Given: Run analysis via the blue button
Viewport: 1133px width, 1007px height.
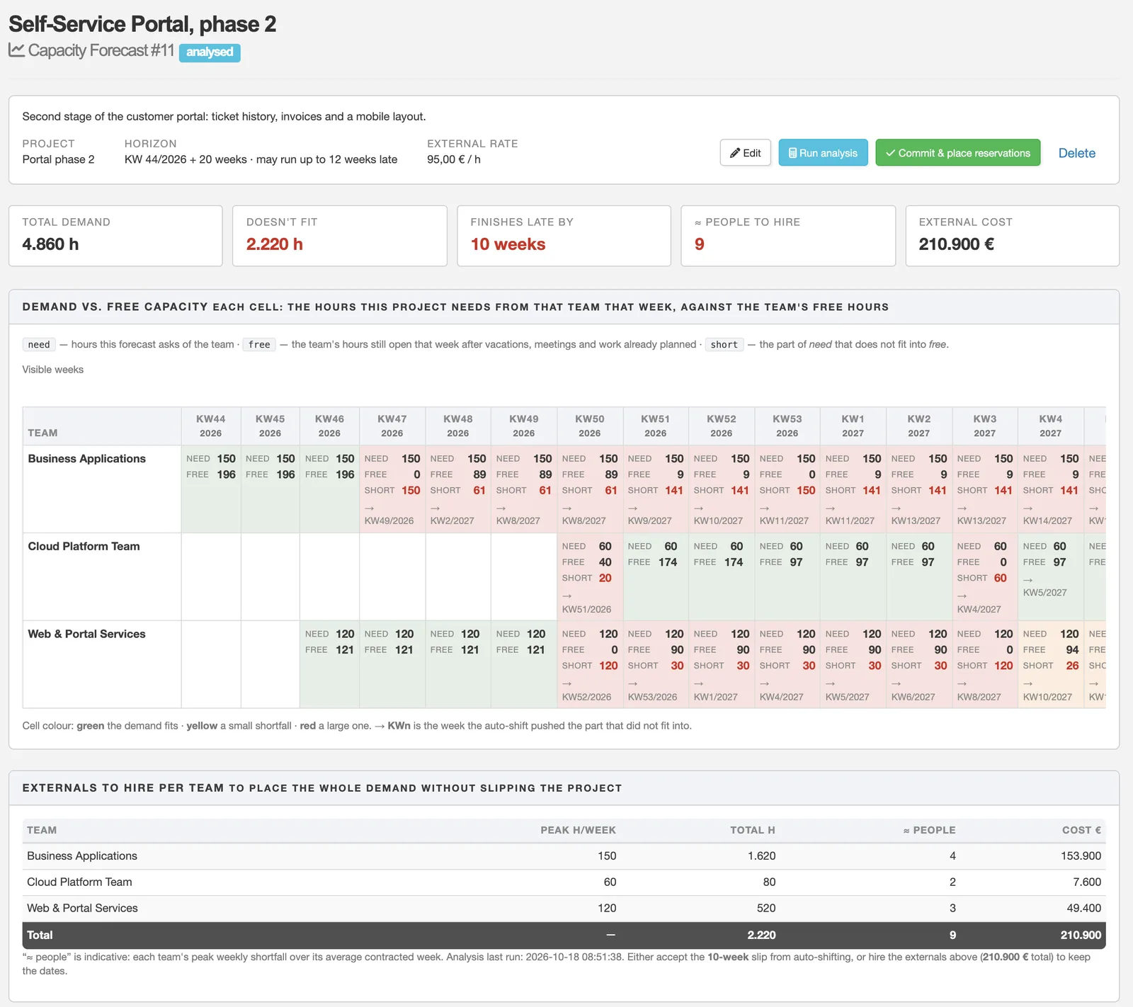Looking at the screenshot, I should point(823,153).
